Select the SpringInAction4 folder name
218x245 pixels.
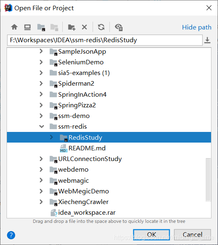tap(82, 95)
